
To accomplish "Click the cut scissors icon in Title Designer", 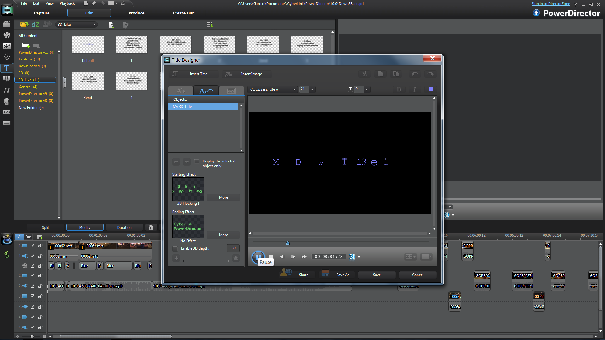I will click(x=365, y=74).
